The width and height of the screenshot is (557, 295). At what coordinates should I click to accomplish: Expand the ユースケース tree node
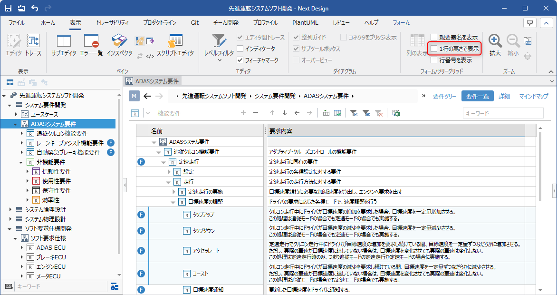point(16,114)
